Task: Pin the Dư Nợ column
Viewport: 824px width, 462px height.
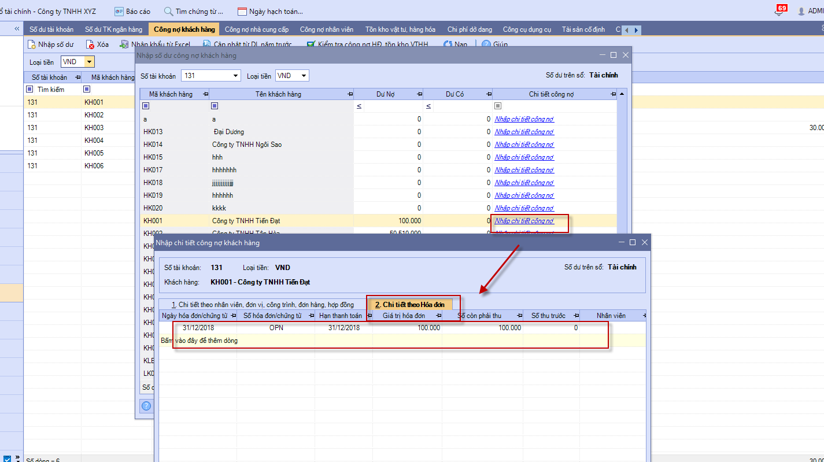Action: click(x=419, y=94)
